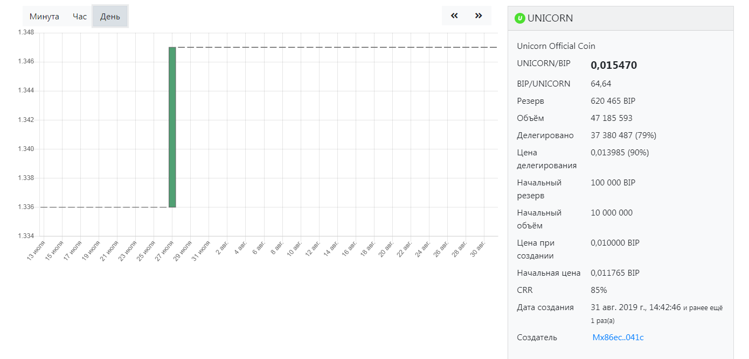Switch chart to the Минута interval
The width and height of the screenshot is (749, 359).
coord(44,16)
